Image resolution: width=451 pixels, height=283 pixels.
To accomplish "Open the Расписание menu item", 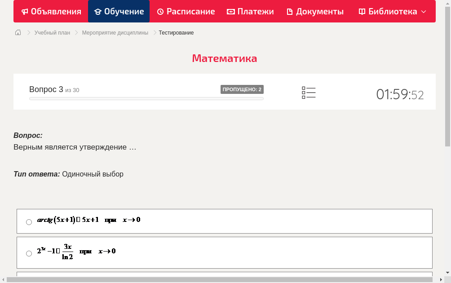I will (x=186, y=11).
